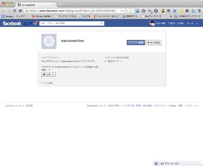Image resolution: width=203 pixels, height=166 pixels.
Task: Open the Facebook account dropdown arrow
Action: (x=197, y=24)
